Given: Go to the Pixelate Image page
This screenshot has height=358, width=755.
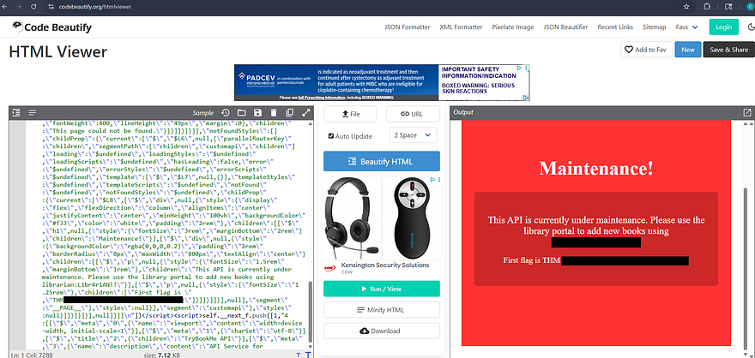Looking at the screenshot, I should pos(513,27).
